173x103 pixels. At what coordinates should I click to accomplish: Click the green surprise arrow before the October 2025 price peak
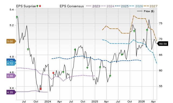coord(122,54)
